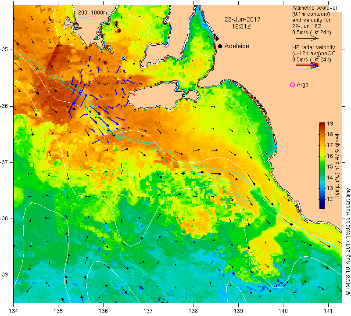Viewport: 351px width, 316px height.
Task: Click the magenta Argo float circle symbol
Action: [292, 85]
